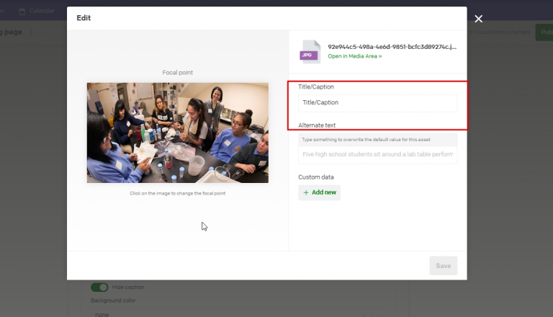Click the Unpublished changes status text
The height and width of the screenshot is (317, 553).
(502, 32)
